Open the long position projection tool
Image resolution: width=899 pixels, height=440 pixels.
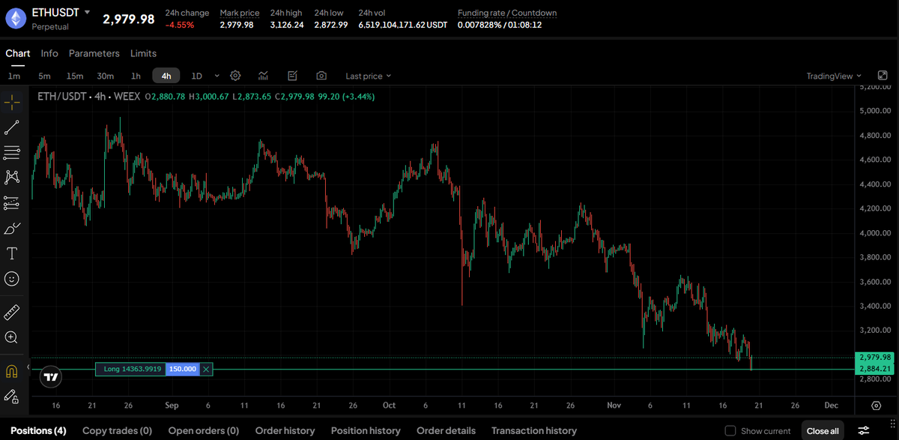12,203
